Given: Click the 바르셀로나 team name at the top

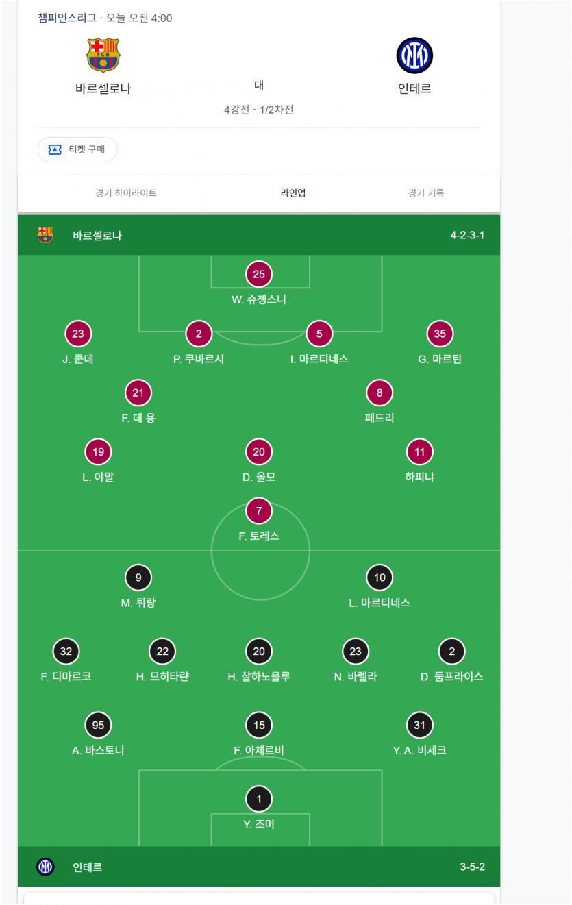Looking at the screenshot, I should click(x=103, y=88).
